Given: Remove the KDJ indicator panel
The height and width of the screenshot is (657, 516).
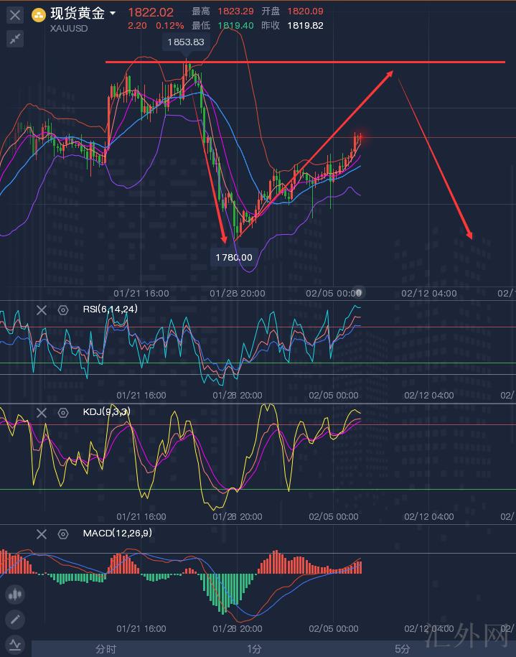Looking at the screenshot, I should 42,412.
